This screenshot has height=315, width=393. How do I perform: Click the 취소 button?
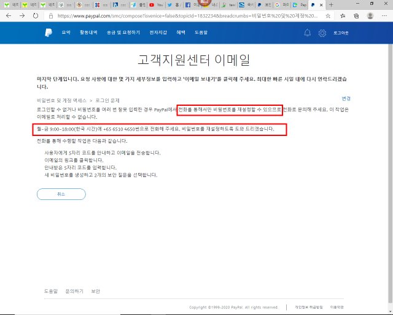click(61, 194)
